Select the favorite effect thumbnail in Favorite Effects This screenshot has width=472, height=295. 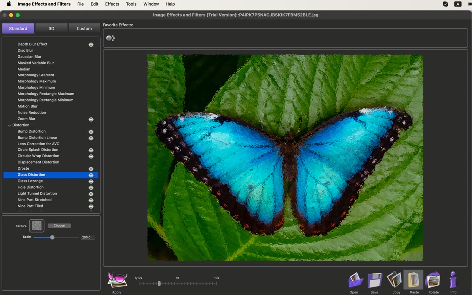coord(110,37)
